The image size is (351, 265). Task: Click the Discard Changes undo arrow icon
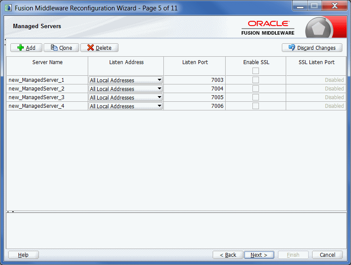(292, 47)
